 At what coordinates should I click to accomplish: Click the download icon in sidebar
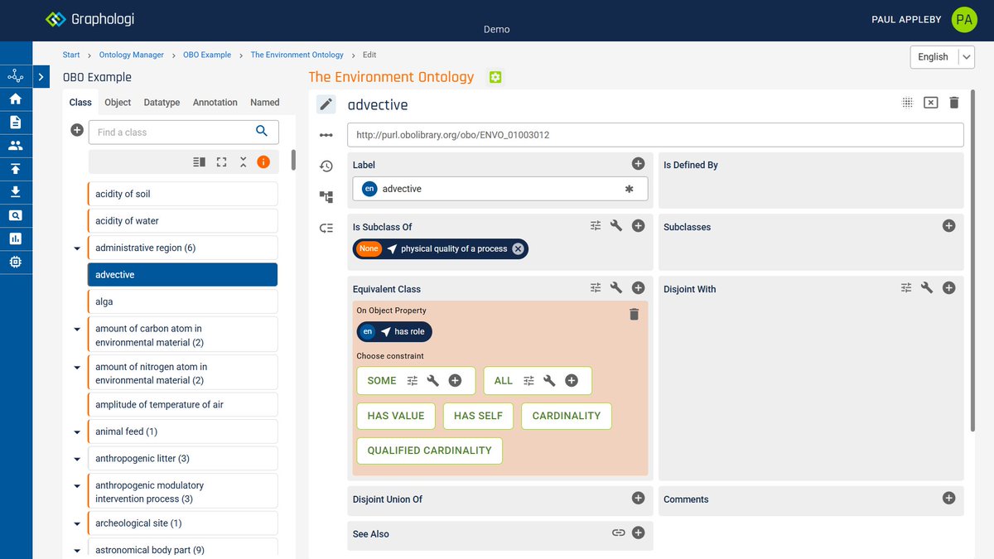pyautogui.click(x=15, y=192)
